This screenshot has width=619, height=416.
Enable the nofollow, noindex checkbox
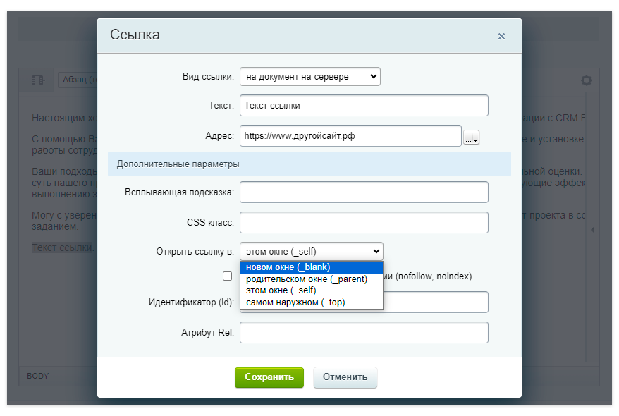(227, 277)
